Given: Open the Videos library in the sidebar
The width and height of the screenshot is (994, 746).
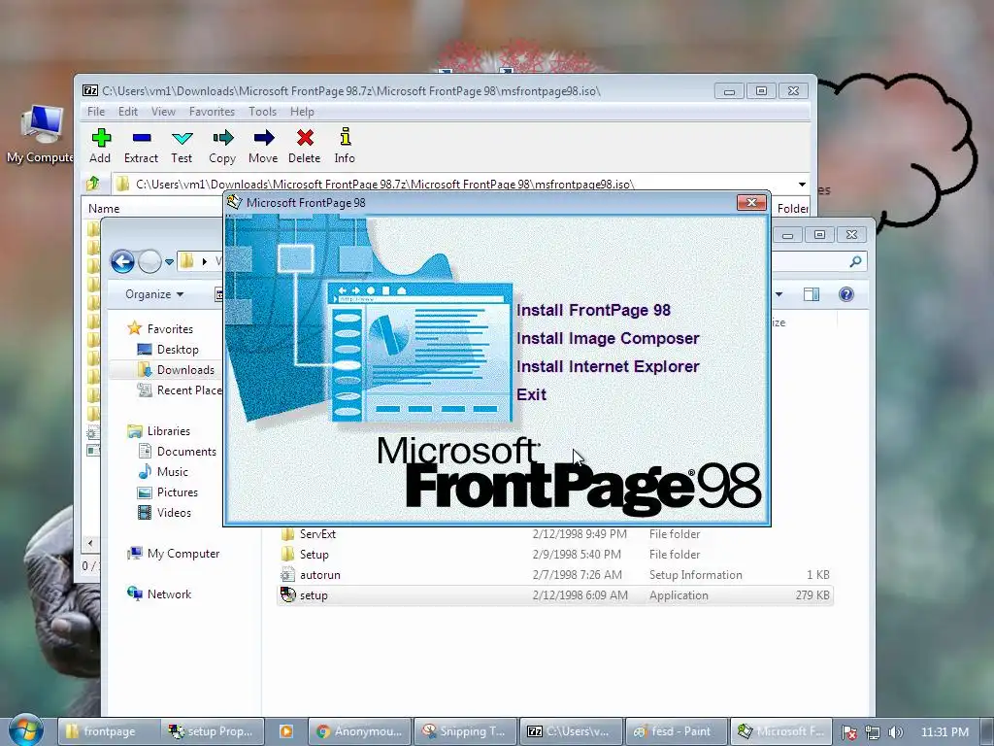Looking at the screenshot, I should (x=165, y=513).
